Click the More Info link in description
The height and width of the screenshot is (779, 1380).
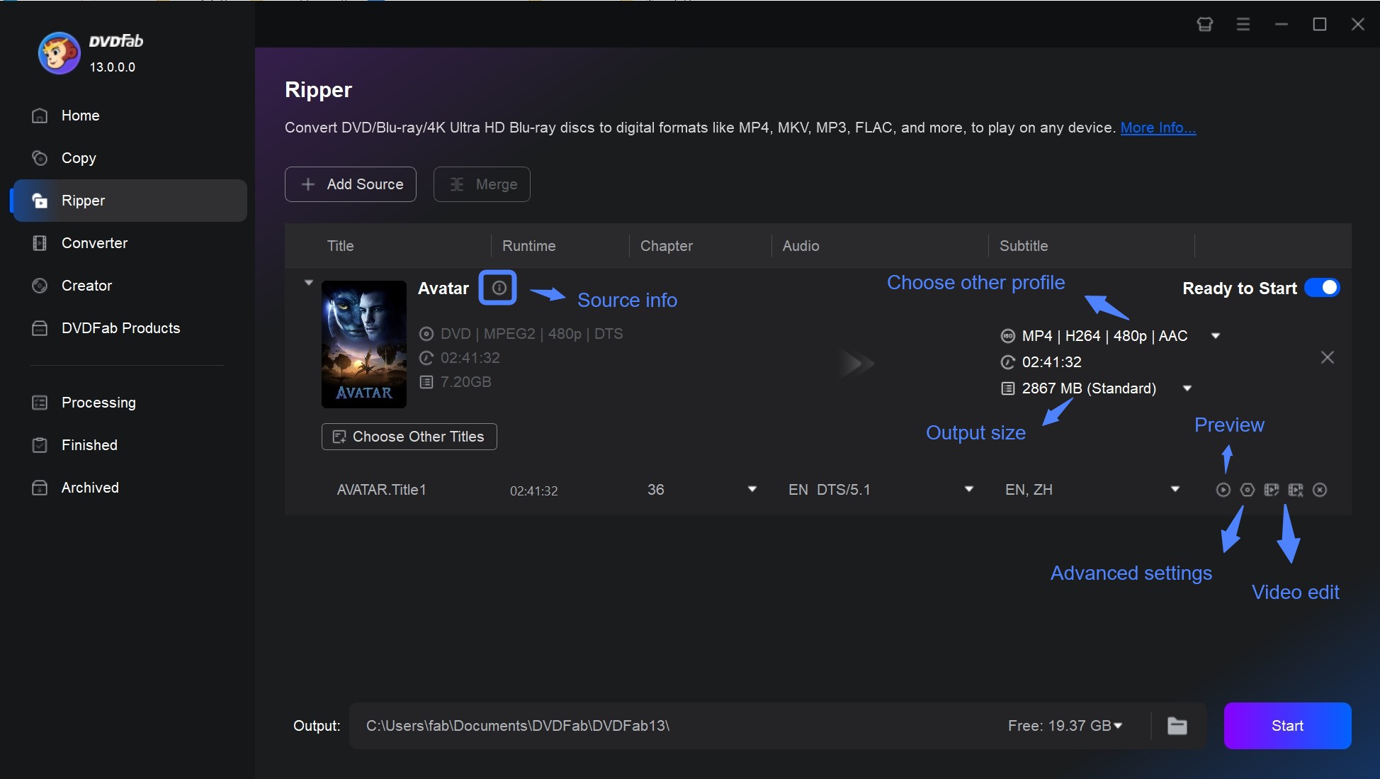click(x=1158, y=126)
